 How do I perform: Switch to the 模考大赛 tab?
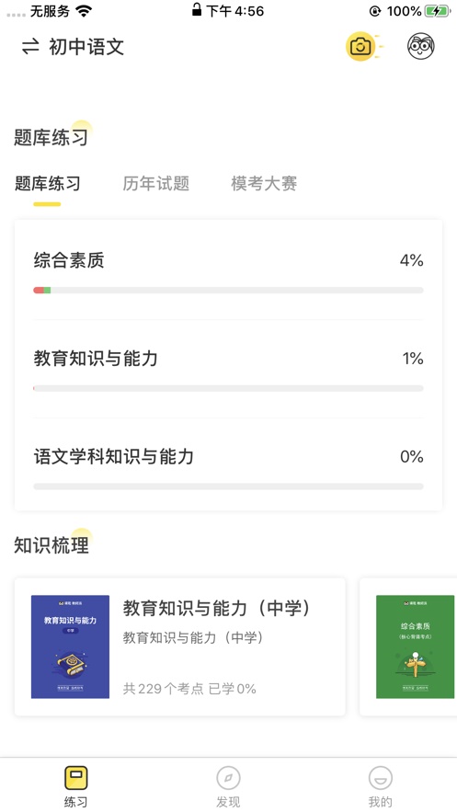tap(264, 183)
